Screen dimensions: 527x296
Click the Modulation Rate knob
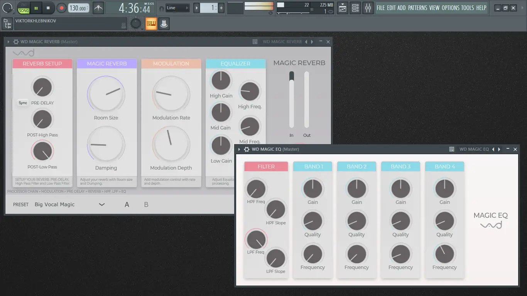(x=171, y=94)
